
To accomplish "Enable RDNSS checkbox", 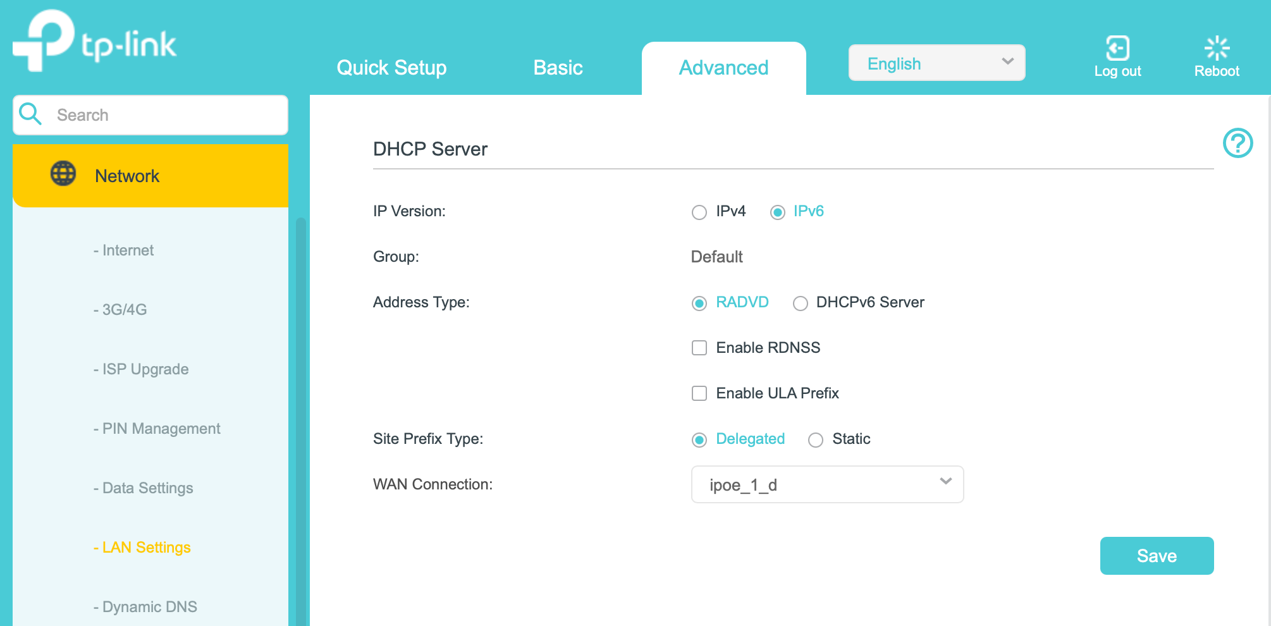I will [699, 347].
